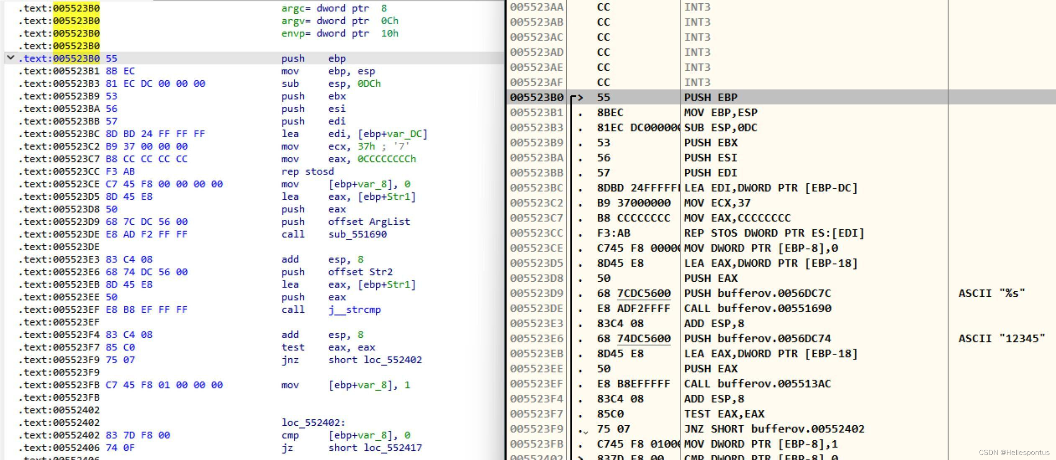The height and width of the screenshot is (460, 1056).
Task: Click the ASCII "%s" comment
Action: pyautogui.click(x=991, y=293)
